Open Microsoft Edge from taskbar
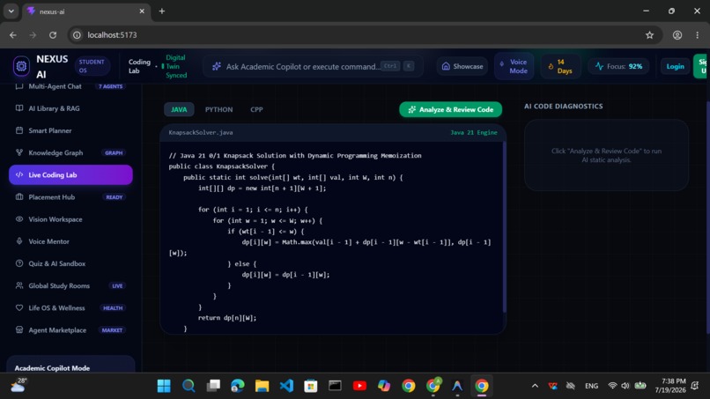Viewport: 710px width, 399px height. point(237,386)
